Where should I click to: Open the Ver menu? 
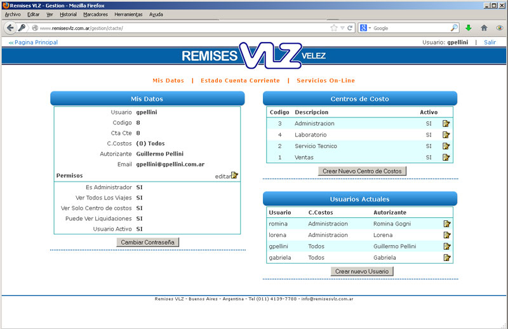tap(50, 14)
